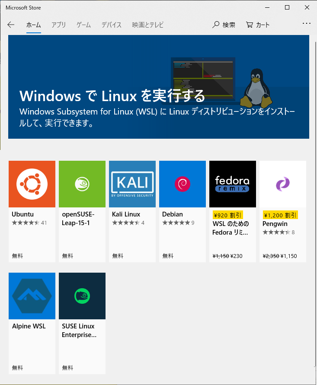
Task: Open the openSUSE-Leap-15-1 app icon
Action: click(x=82, y=184)
